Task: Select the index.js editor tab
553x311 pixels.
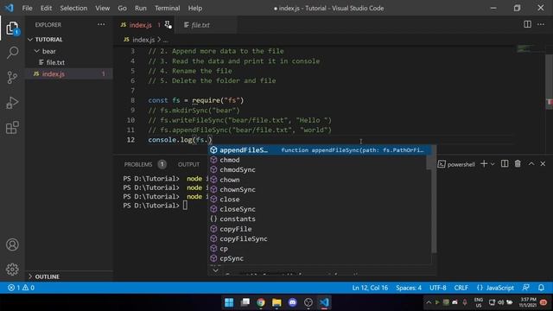Action: click(x=144, y=25)
